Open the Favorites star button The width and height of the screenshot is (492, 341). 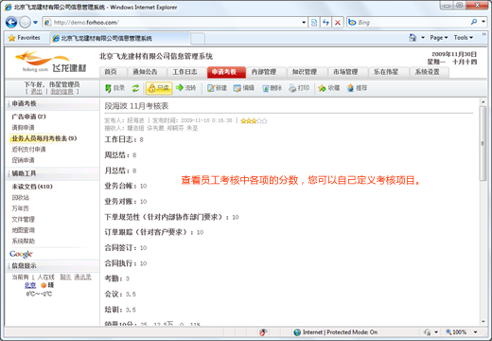(25, 38)
